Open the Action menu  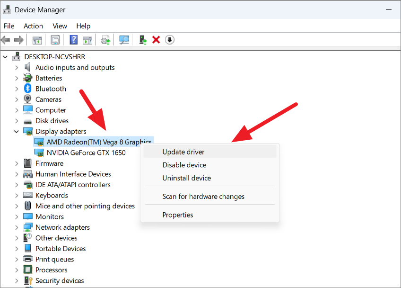(x=33, y=26)
